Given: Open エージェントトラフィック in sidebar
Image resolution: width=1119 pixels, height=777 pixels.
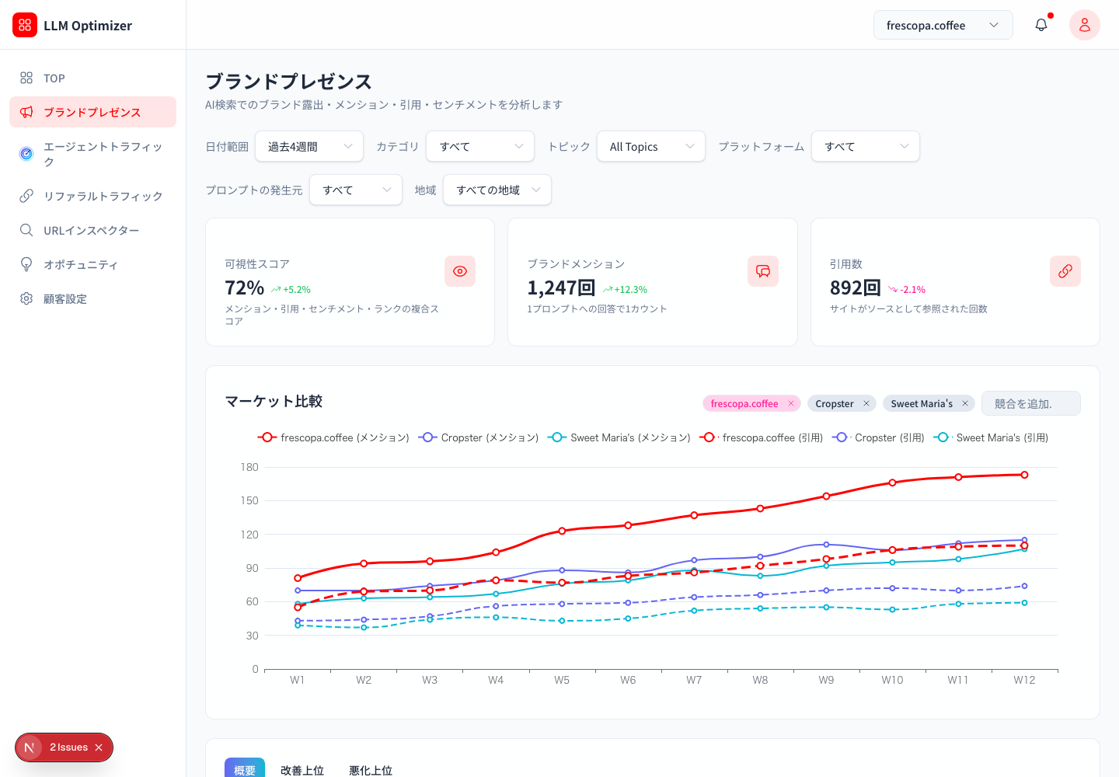Looking at the screenshot, I should pyautogui.click(x=92, y=154).
